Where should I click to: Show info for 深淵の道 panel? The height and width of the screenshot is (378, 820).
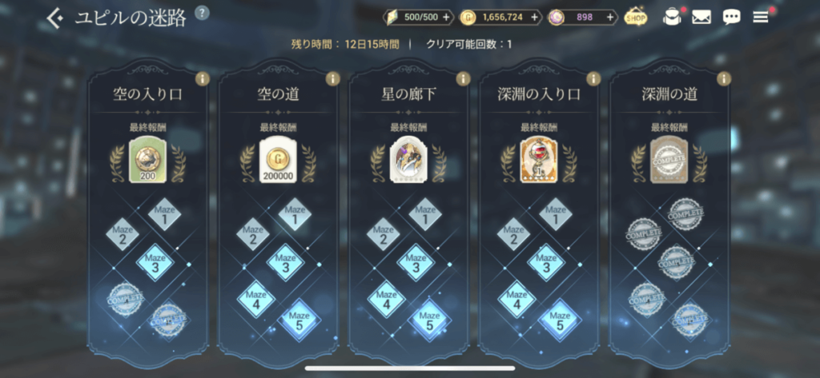[724, 79]
